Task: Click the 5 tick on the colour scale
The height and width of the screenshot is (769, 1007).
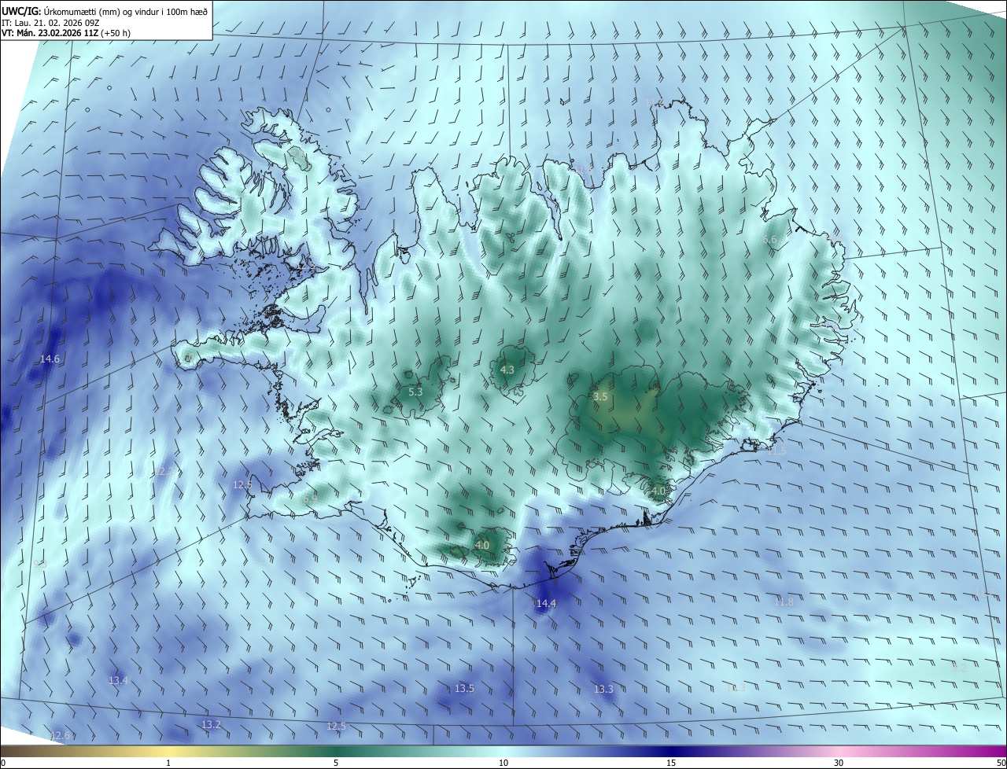Action: pyautogui.click(x=336, y=763)
